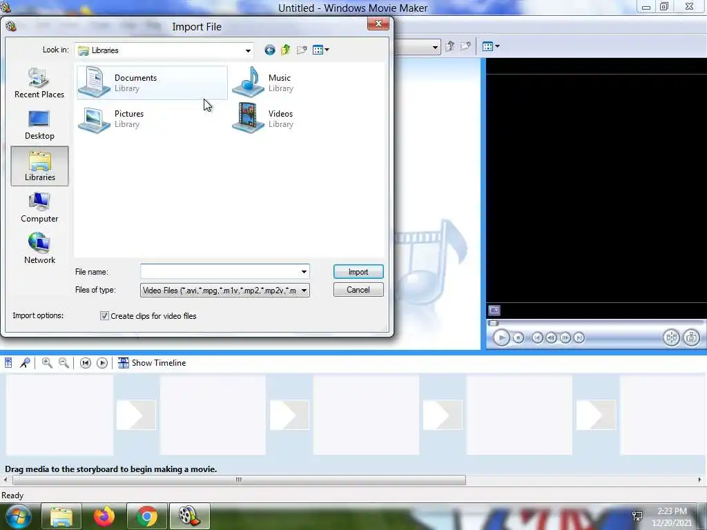Select the Music library
Screen dimensions: 707x530
coord(263,83)
